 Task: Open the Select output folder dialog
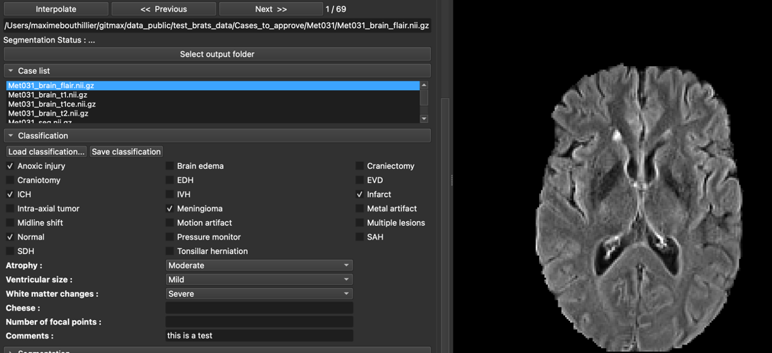pyautogui.click(x=217, y=54)
